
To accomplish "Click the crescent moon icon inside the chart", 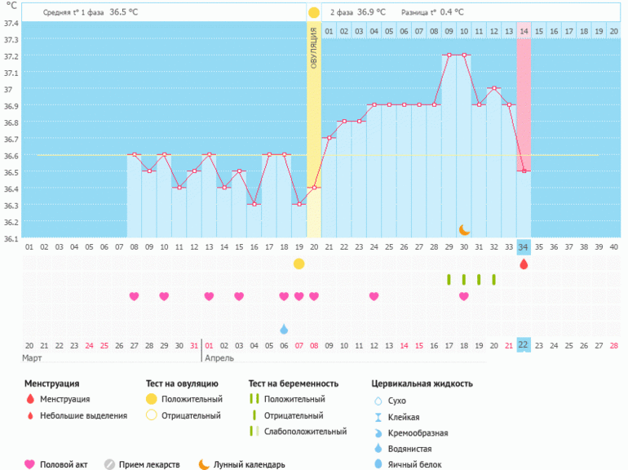I will coord(464,230).
